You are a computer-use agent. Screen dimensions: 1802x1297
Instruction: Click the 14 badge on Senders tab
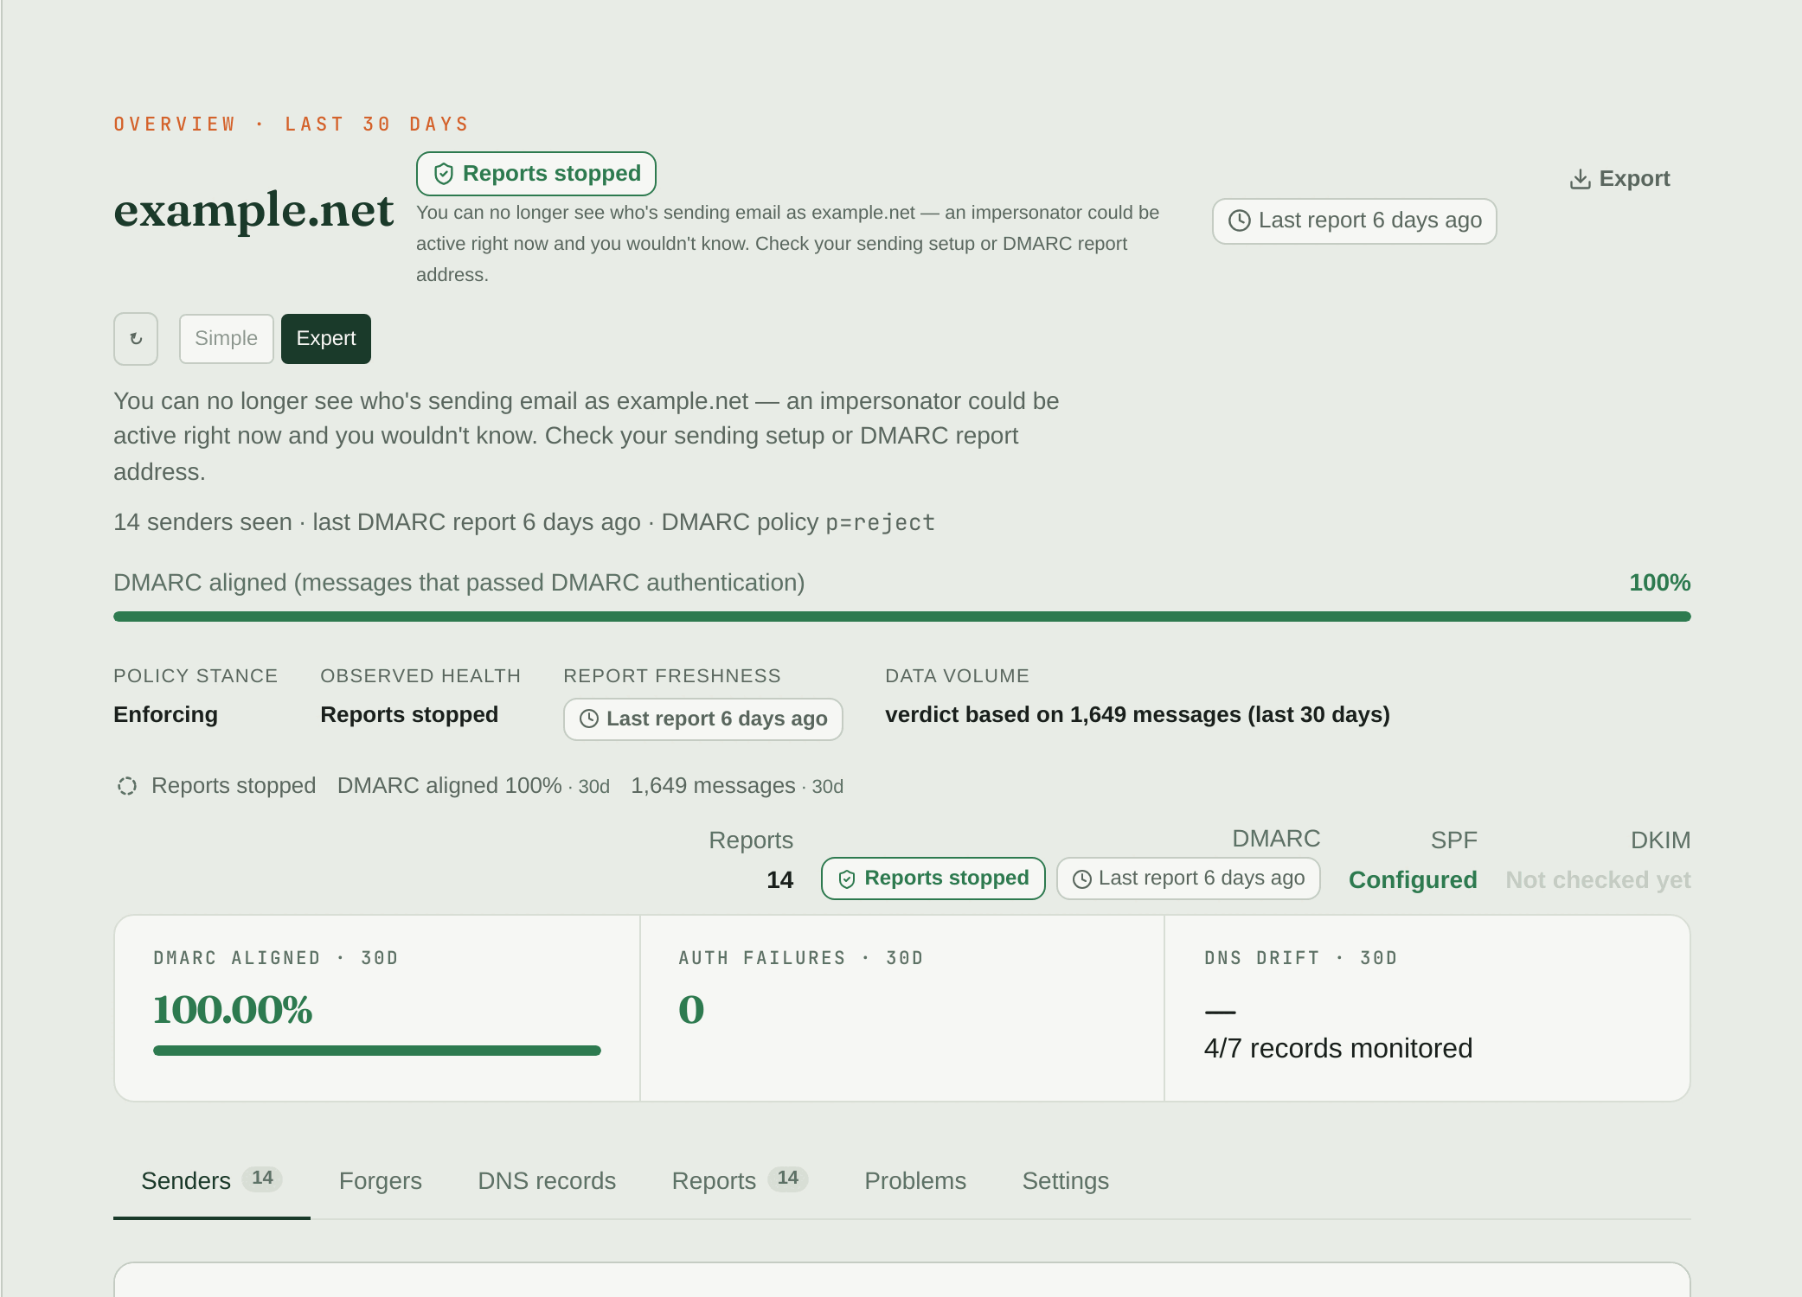262,1179
